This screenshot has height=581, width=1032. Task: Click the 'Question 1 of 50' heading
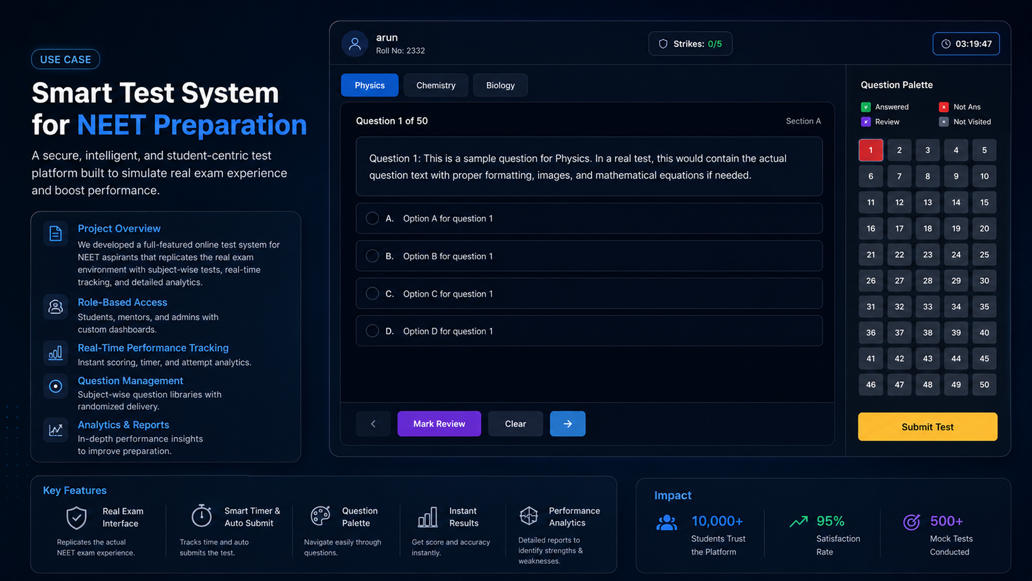392,121
